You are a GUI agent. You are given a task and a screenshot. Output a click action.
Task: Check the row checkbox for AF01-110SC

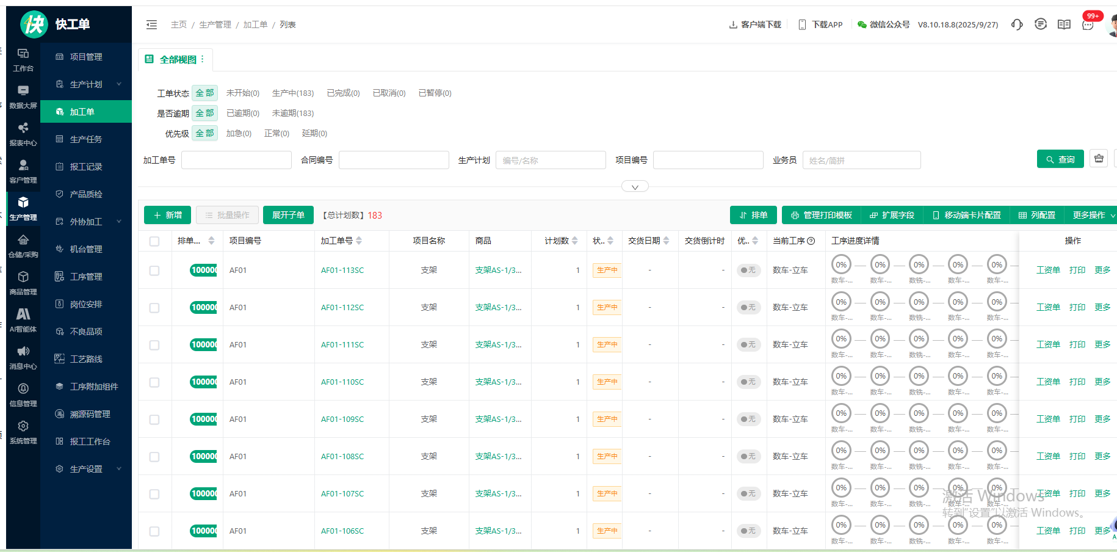[x=154, y=382]
